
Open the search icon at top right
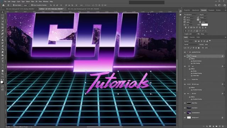(x=216, y=5)
